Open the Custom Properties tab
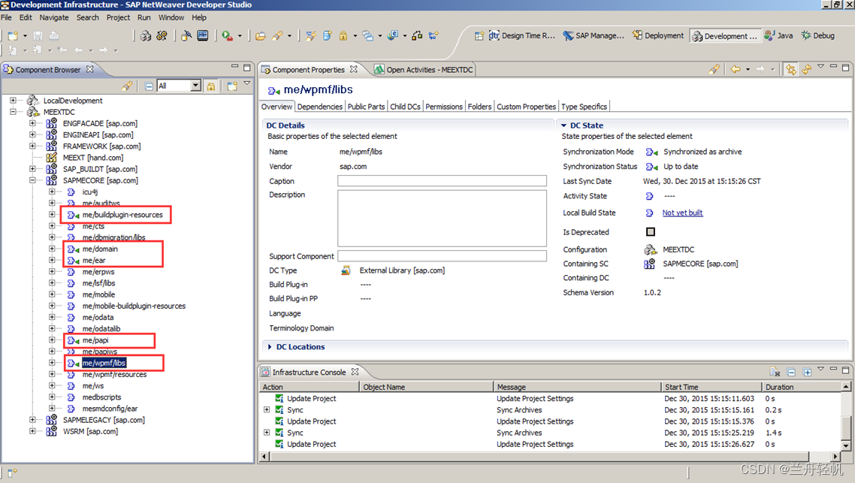Viewport: 855px width, 483px height. (526, 107)
